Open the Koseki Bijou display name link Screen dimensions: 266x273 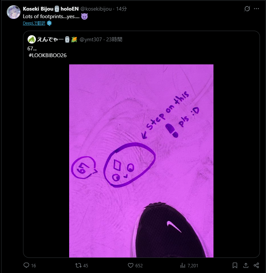[38, 9]
